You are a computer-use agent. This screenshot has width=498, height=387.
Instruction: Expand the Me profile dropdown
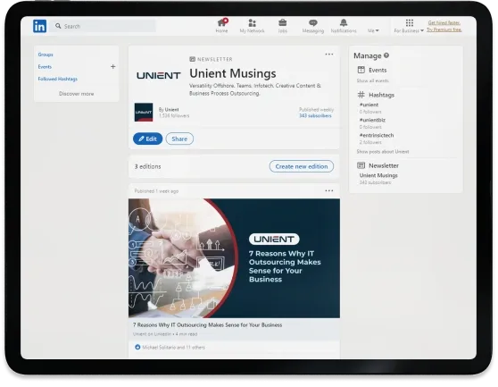point(373,30)
